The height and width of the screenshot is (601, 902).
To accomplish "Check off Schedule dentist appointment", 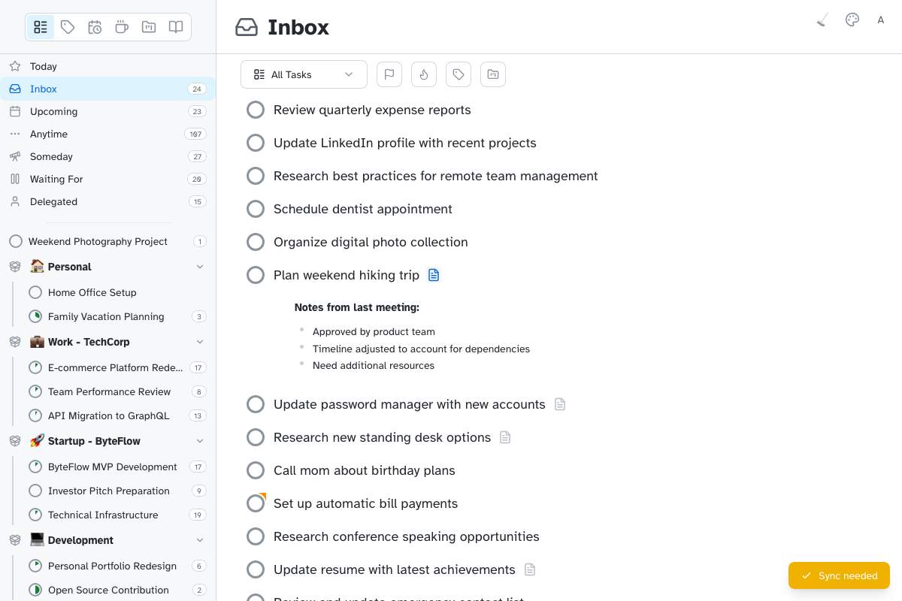I will pos(256,209).
